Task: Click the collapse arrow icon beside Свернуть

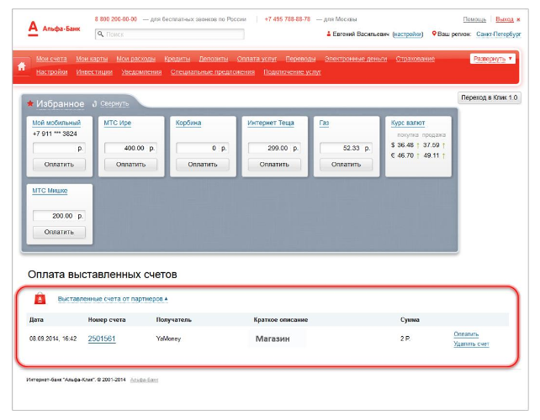Action: 95,103
